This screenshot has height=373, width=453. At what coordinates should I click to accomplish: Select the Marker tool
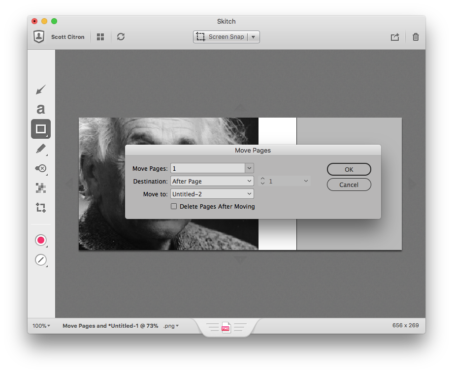click(40, 149)
